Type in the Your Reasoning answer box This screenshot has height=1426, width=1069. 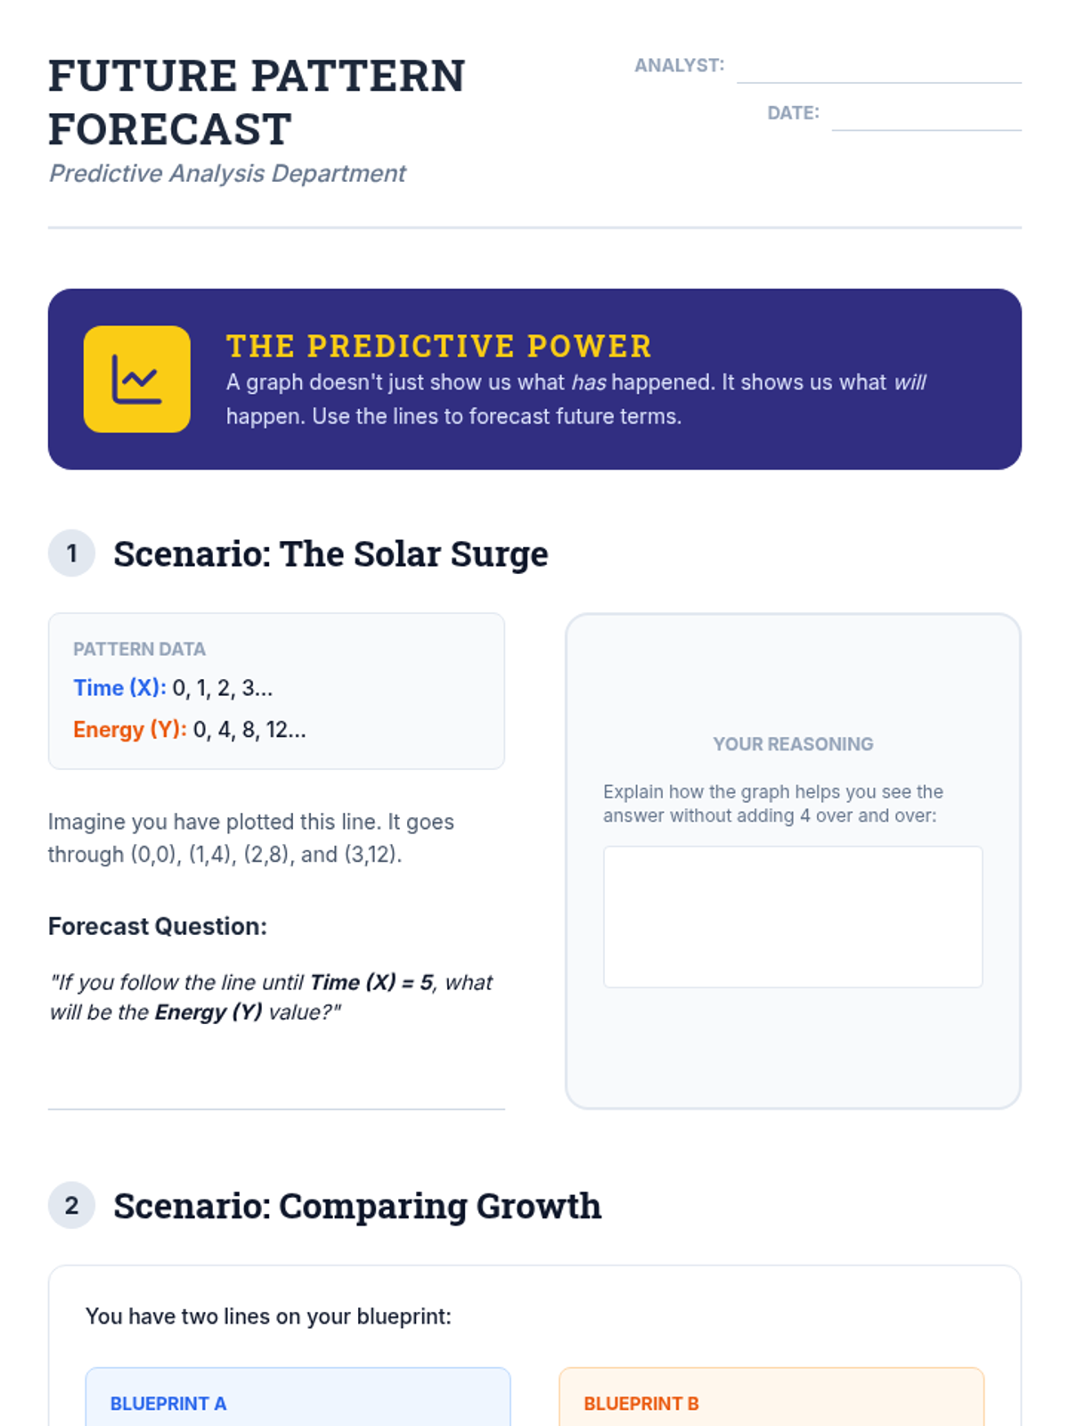pyautogui.click(x=792, y=916)
